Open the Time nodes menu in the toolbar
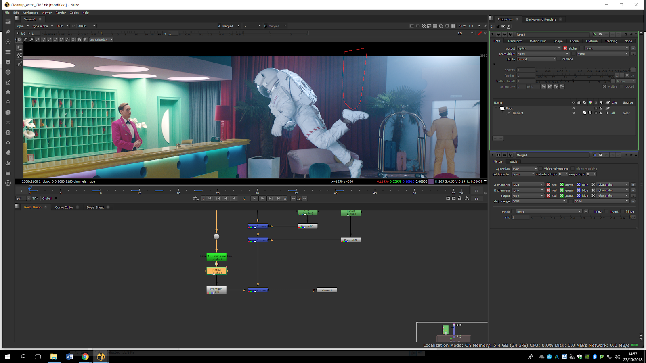This screenshot has width=646, height=363. pos(8,42)
